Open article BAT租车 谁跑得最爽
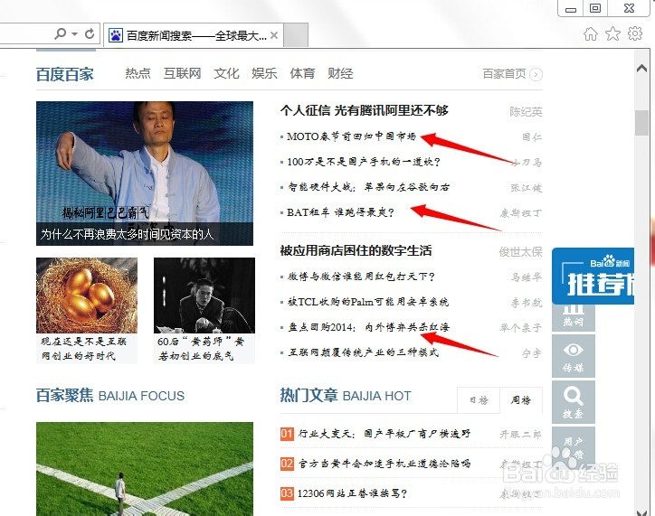655x516 pixels. click(x=340, y=212)
